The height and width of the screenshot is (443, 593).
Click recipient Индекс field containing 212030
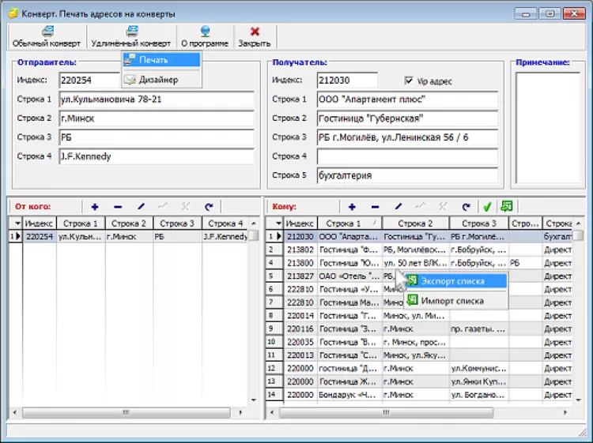347,80
